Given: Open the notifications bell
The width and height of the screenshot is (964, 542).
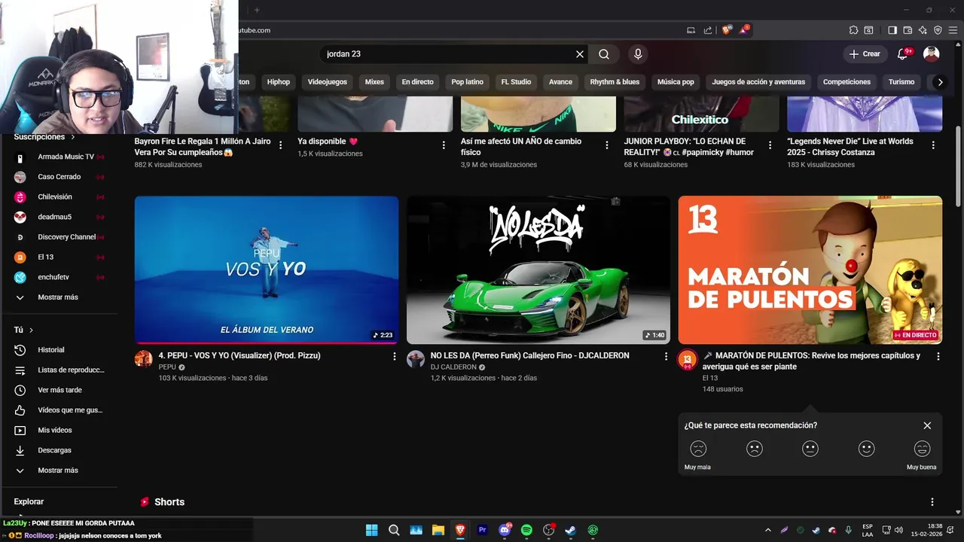Looking at the screenshot, I should coord(903,53).
